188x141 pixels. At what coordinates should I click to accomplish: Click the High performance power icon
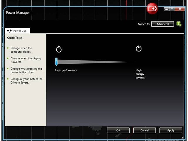tap(59, 49)
